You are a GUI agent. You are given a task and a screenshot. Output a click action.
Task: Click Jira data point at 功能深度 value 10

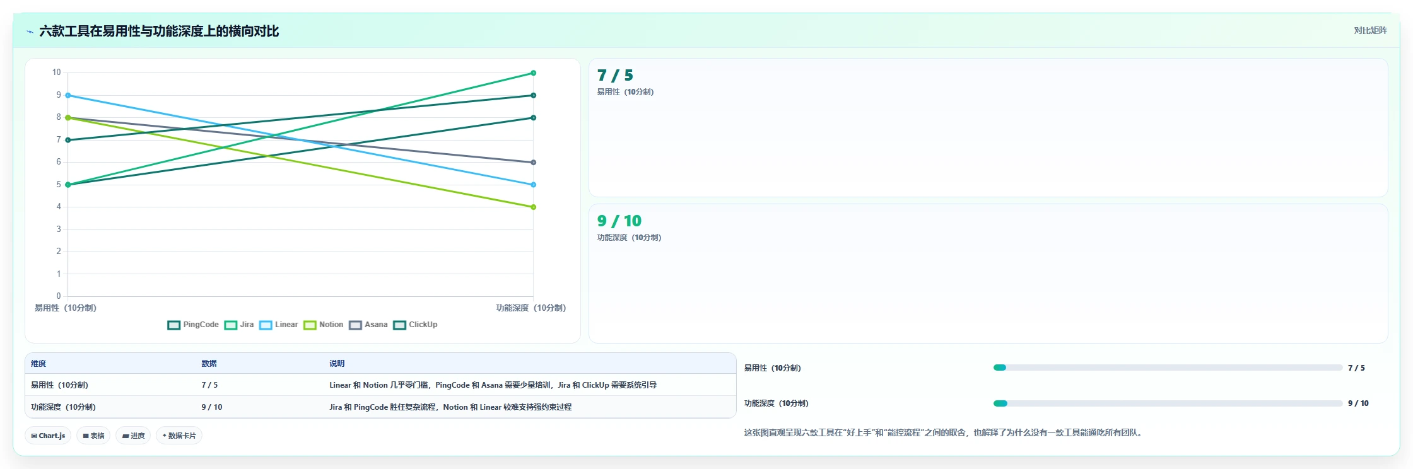pos(533,73)
